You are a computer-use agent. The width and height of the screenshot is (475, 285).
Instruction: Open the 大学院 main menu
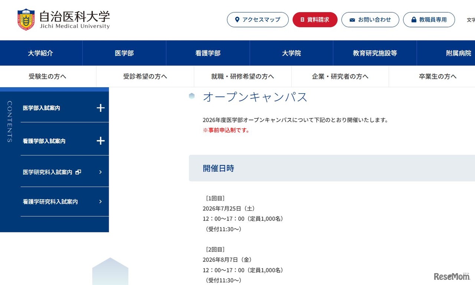[291, 53]
